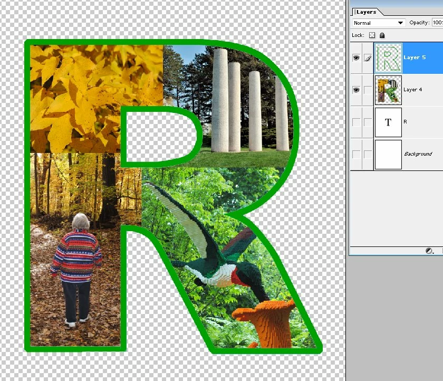Switch to the Layers tab
The width and height of the screenshot is (443, 381).
coord(366,12)
